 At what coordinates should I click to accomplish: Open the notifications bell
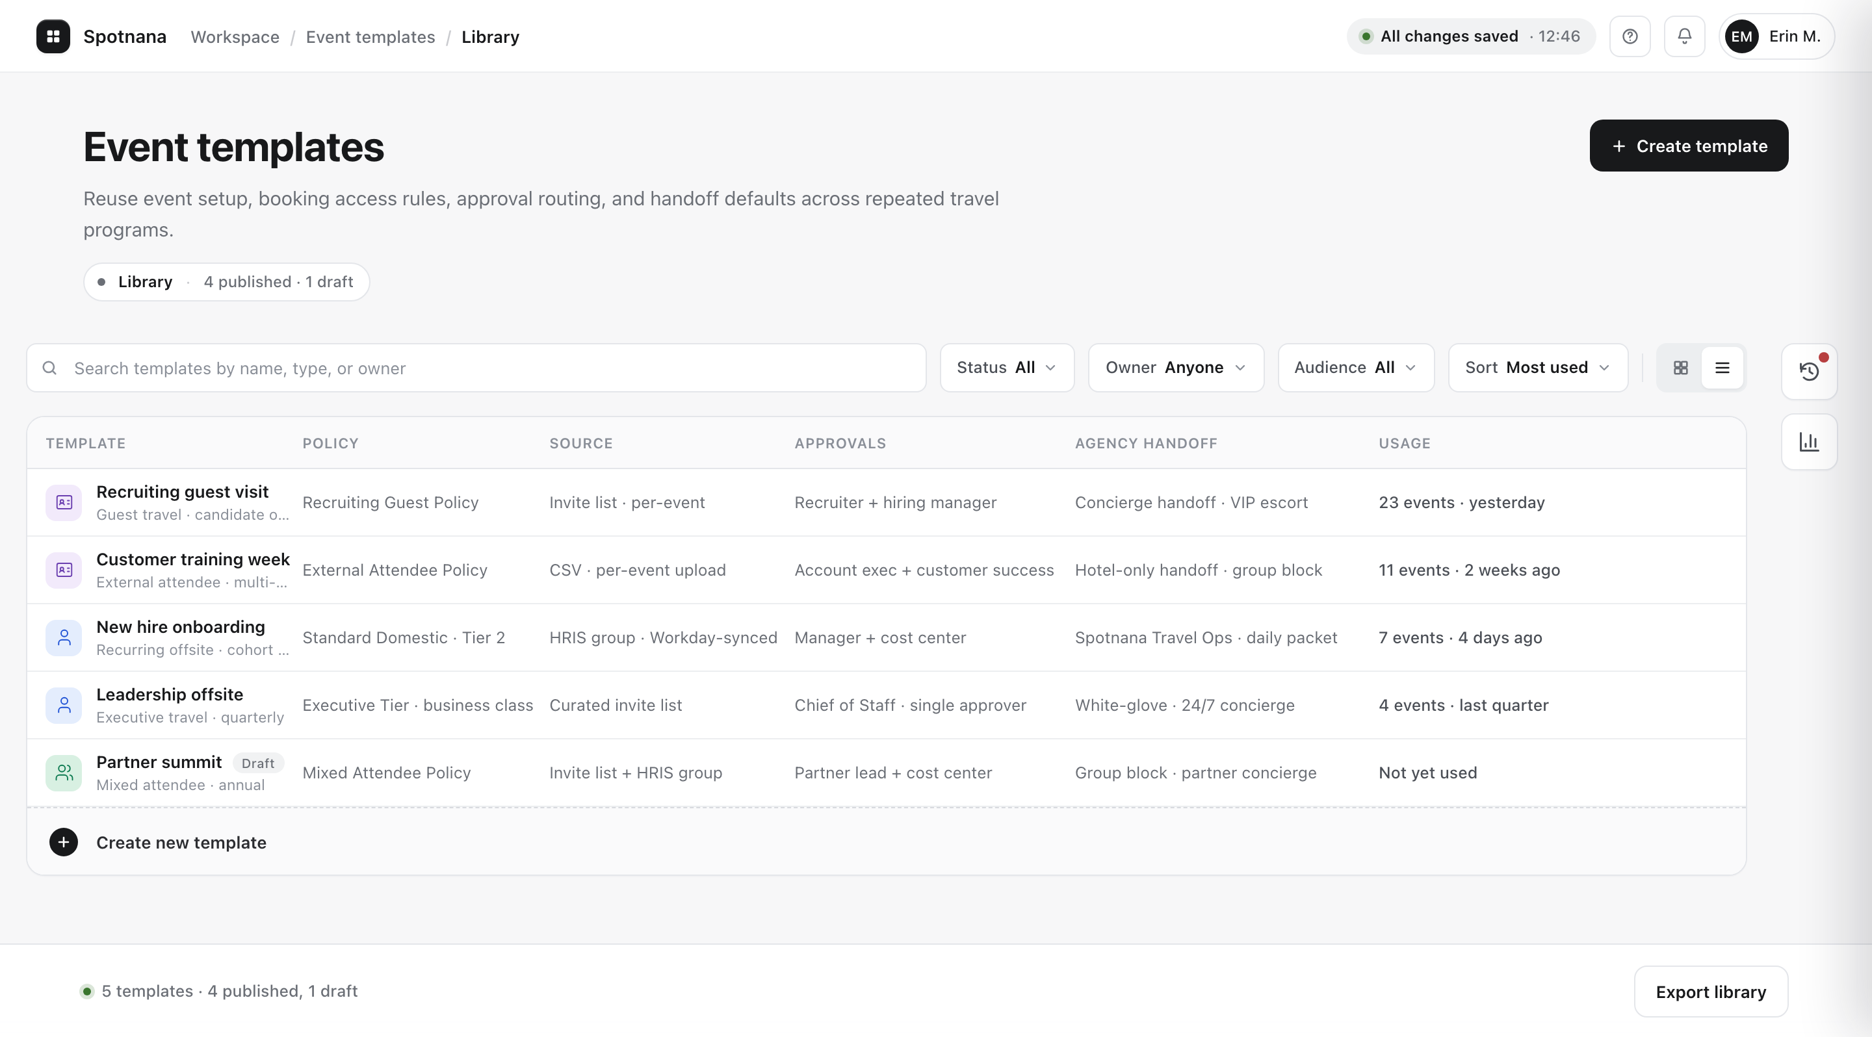[1685, 36]
